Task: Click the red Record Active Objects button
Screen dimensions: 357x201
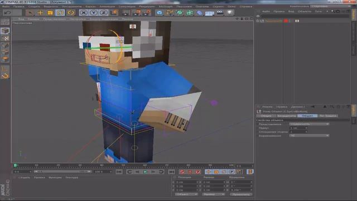Action: [182, 172]
